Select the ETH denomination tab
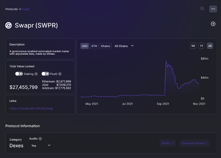The height and width of the screenshot is (158, 221). click(x=94, y=46)
